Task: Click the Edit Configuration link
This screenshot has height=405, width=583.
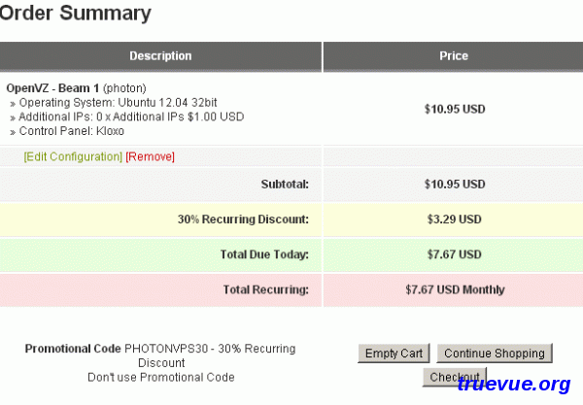Action: coord(73,156)
